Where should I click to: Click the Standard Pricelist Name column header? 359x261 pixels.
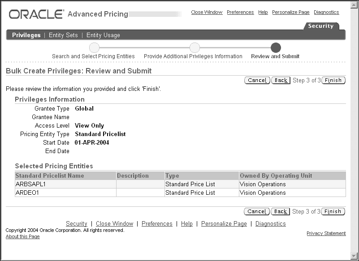(65, 175)
